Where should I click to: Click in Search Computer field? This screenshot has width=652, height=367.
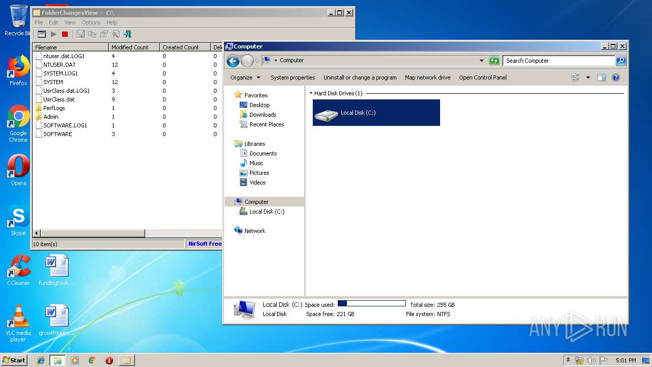(x=559, y=61)
